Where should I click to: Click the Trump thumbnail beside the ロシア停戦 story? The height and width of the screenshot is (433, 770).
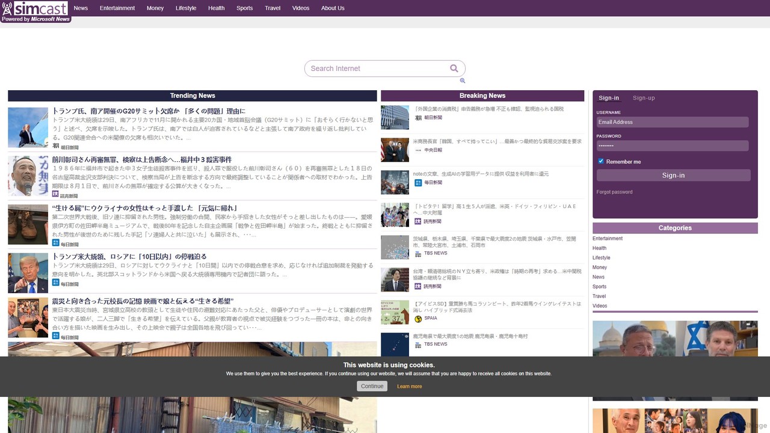pos(28,273)
